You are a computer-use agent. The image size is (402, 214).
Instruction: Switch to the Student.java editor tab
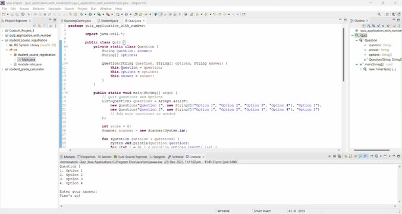[x=108, y=20]
